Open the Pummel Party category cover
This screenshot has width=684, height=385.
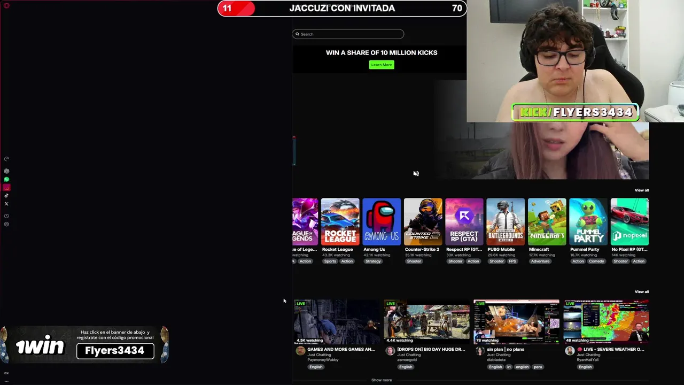[x=588, y=222]
